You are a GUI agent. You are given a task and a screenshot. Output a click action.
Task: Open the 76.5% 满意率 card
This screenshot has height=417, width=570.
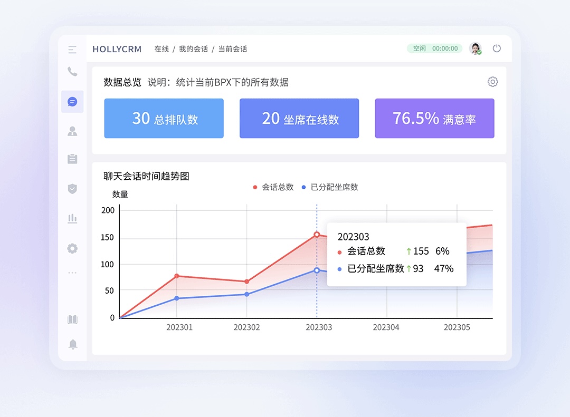point(434,119)
